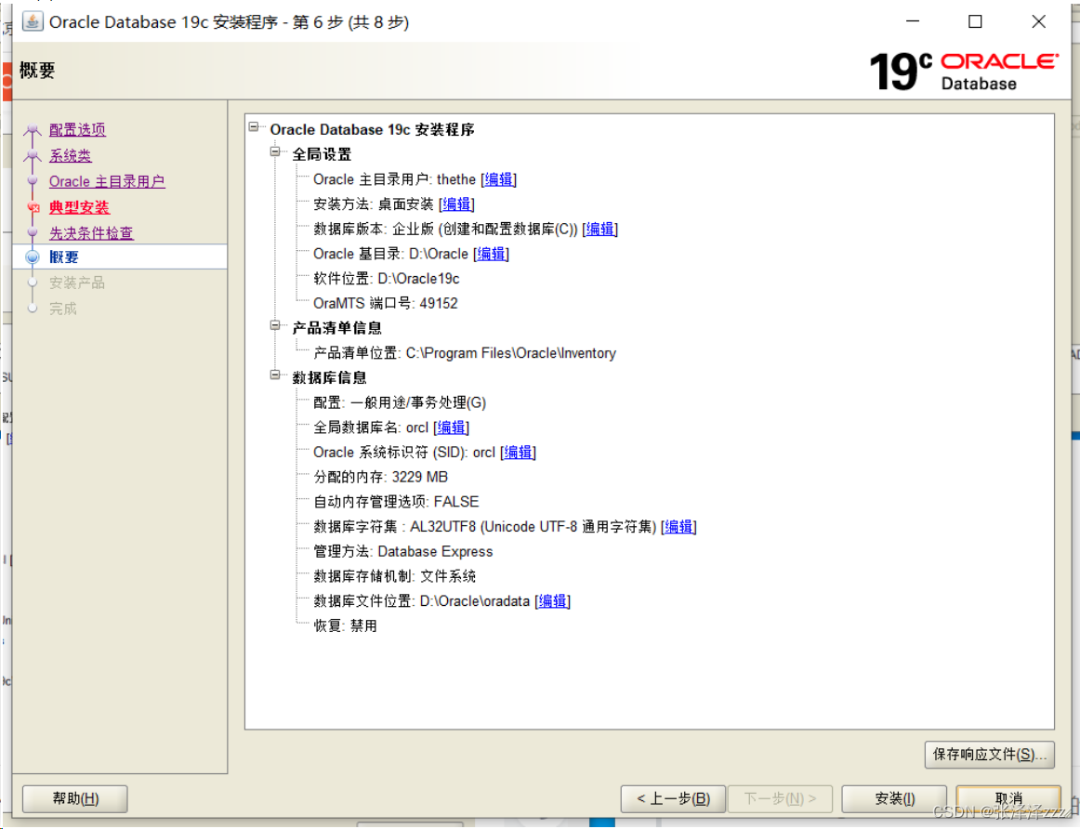Select the 软件位置: D:\Oracle19c row
Viewport: 1080px width, 829px height.
tap(387, 279)
